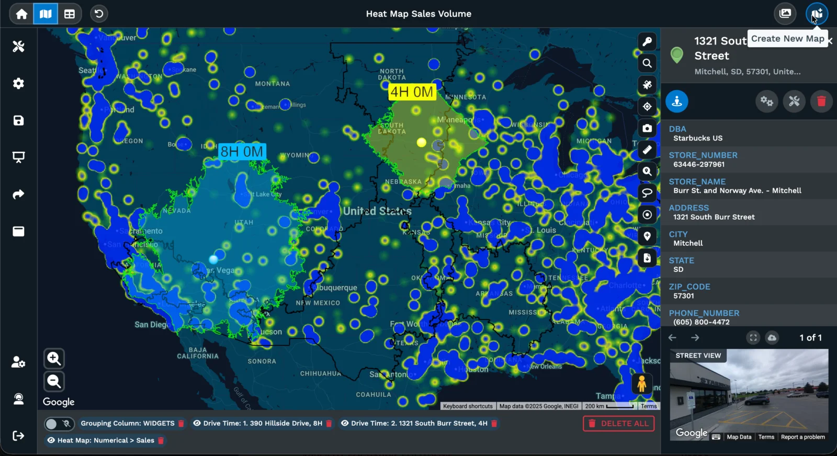Screen dimensions: 837x456
Task: Go to previous record arrow
Action: 673,338
